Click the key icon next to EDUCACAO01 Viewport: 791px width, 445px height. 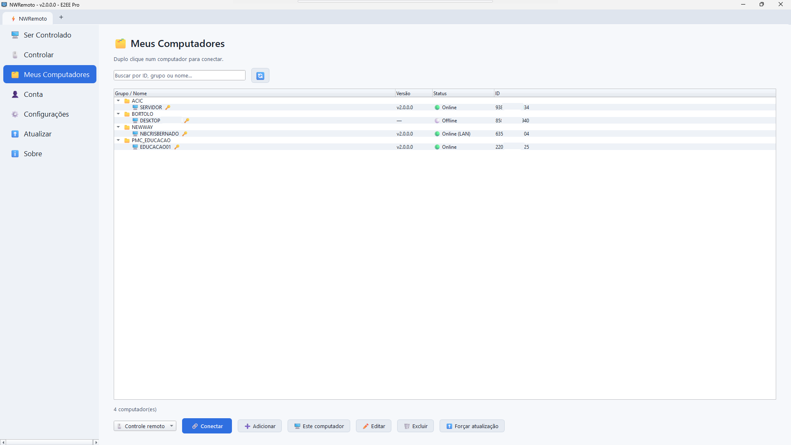(x=177, y=147)
